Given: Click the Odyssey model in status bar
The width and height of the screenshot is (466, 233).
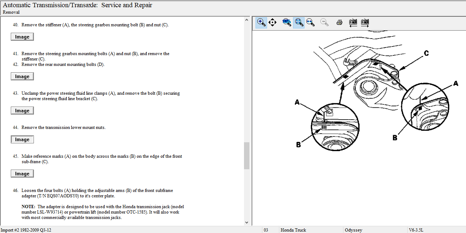Looking at the screenshot, I should tap(353, 230).
